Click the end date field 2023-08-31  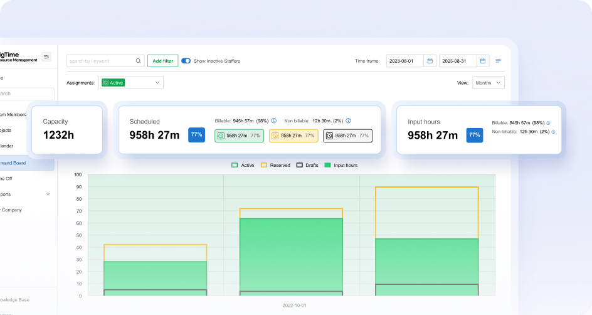point(464,61)
